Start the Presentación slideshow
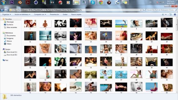Image resolution: width=178 pixels, height=100 pixels. pos(55,14)
